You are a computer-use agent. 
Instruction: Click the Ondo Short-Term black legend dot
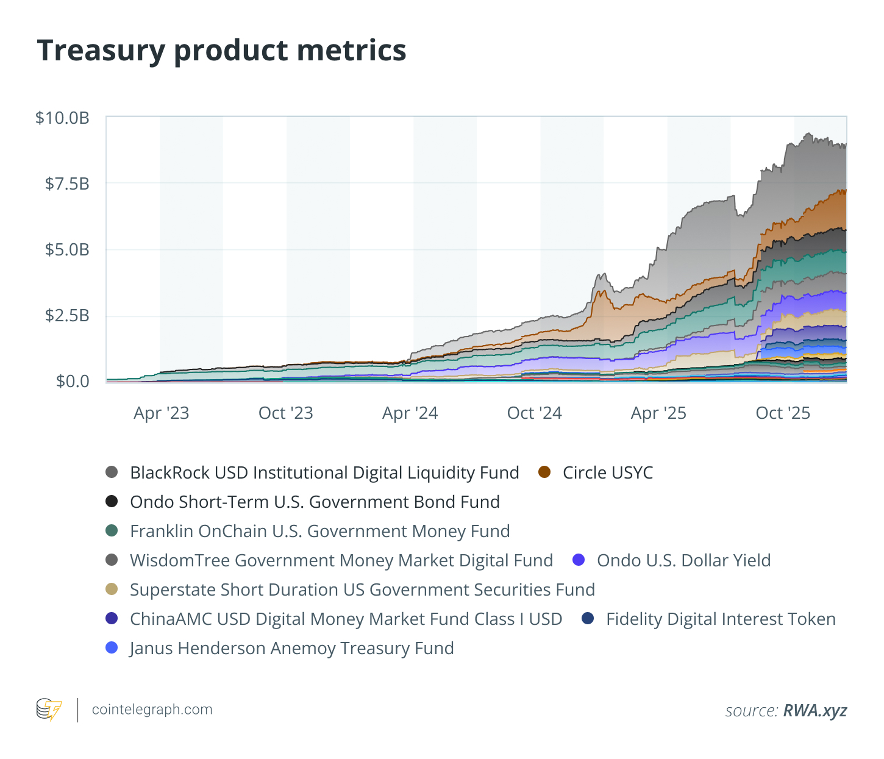pyautogui.click(x=112, y=502)
